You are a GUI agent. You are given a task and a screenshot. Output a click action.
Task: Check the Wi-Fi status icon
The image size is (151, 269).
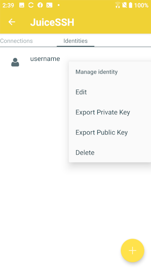point(117,5)
